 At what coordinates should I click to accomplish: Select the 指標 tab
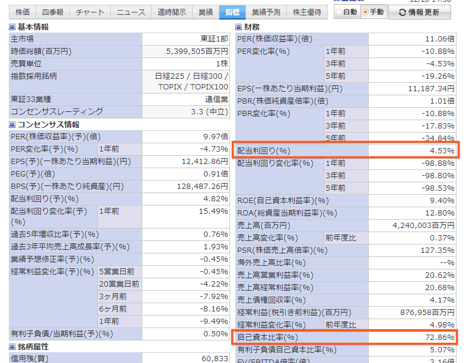pyautogui.click(x=231, y=12)
